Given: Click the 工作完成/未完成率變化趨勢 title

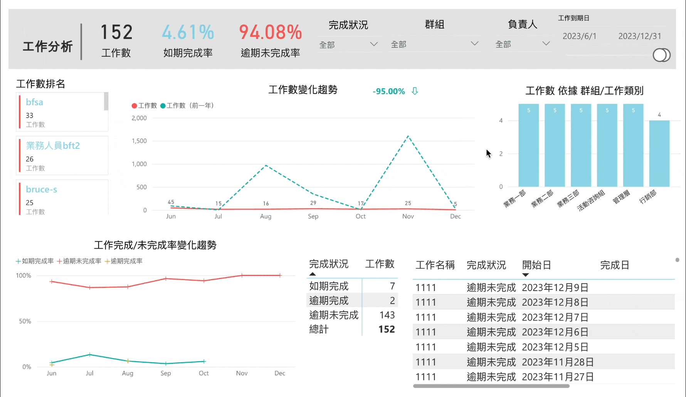Looking at the screenshot, I should (x=155, y=245).
